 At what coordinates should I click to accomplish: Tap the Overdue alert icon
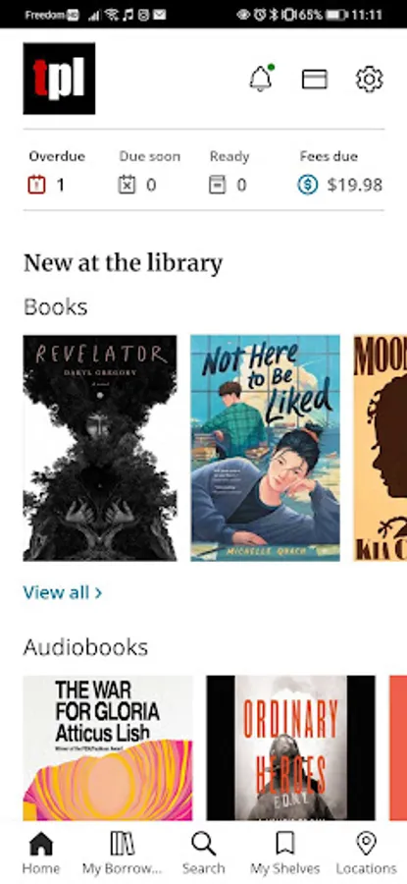[x=36, y=185]
